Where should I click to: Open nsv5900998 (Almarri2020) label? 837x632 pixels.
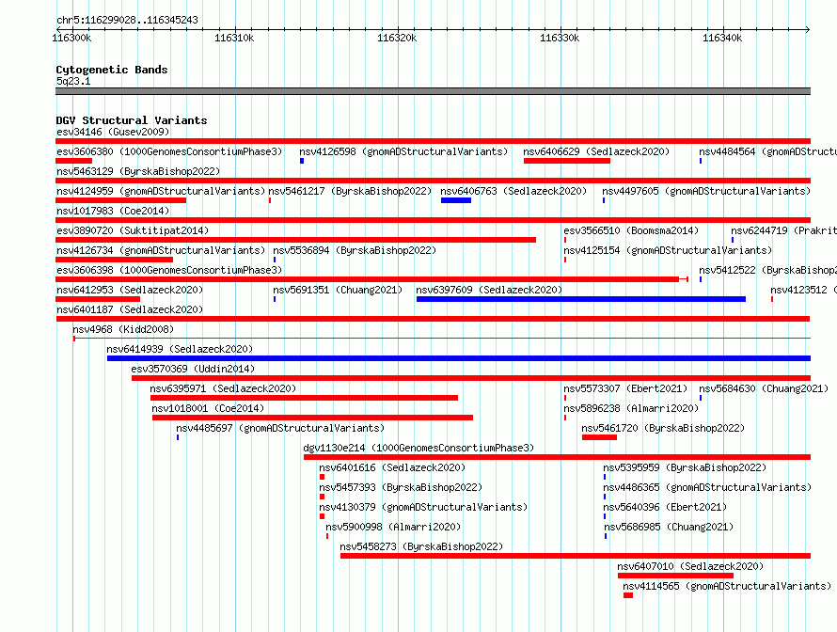click(393, 527)
